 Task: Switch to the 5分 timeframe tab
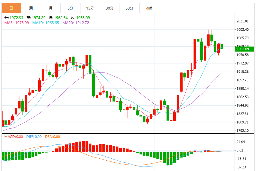70,8
